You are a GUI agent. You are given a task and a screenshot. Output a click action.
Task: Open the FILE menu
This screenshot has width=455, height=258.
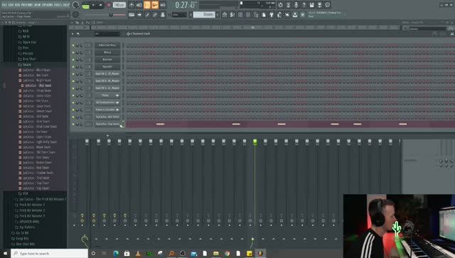pyautogui.click(x=4, y=5)
